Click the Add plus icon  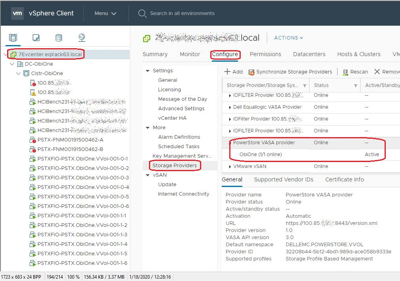point(227,72)
